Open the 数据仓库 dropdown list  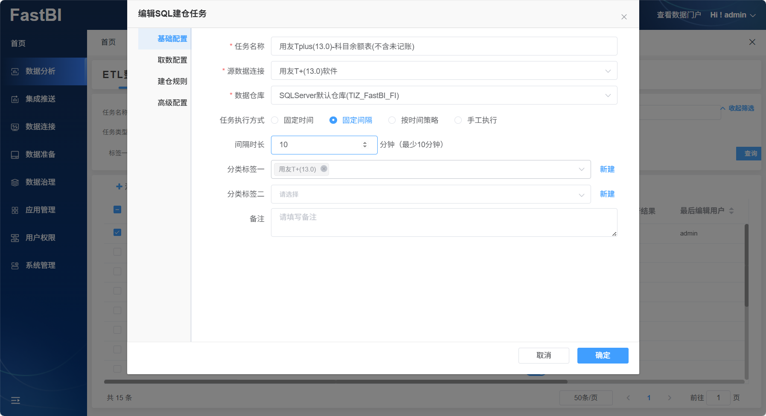click(x=608, y=96)
